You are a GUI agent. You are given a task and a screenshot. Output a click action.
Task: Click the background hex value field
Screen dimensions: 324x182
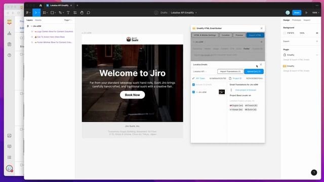[x=291, y=33]
